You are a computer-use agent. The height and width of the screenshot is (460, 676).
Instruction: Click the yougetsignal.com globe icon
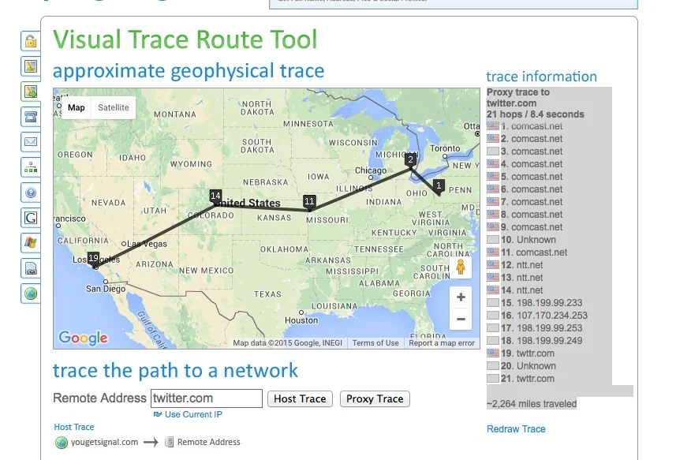(x=62, y=443)
